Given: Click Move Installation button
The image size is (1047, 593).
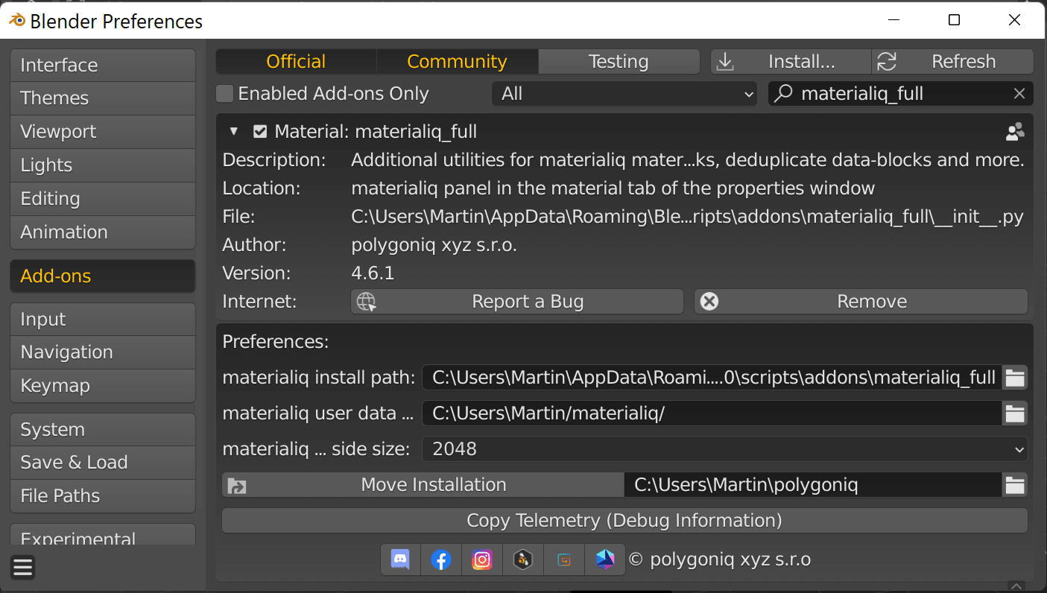Looking at the screenshot, I should point(423,485).
